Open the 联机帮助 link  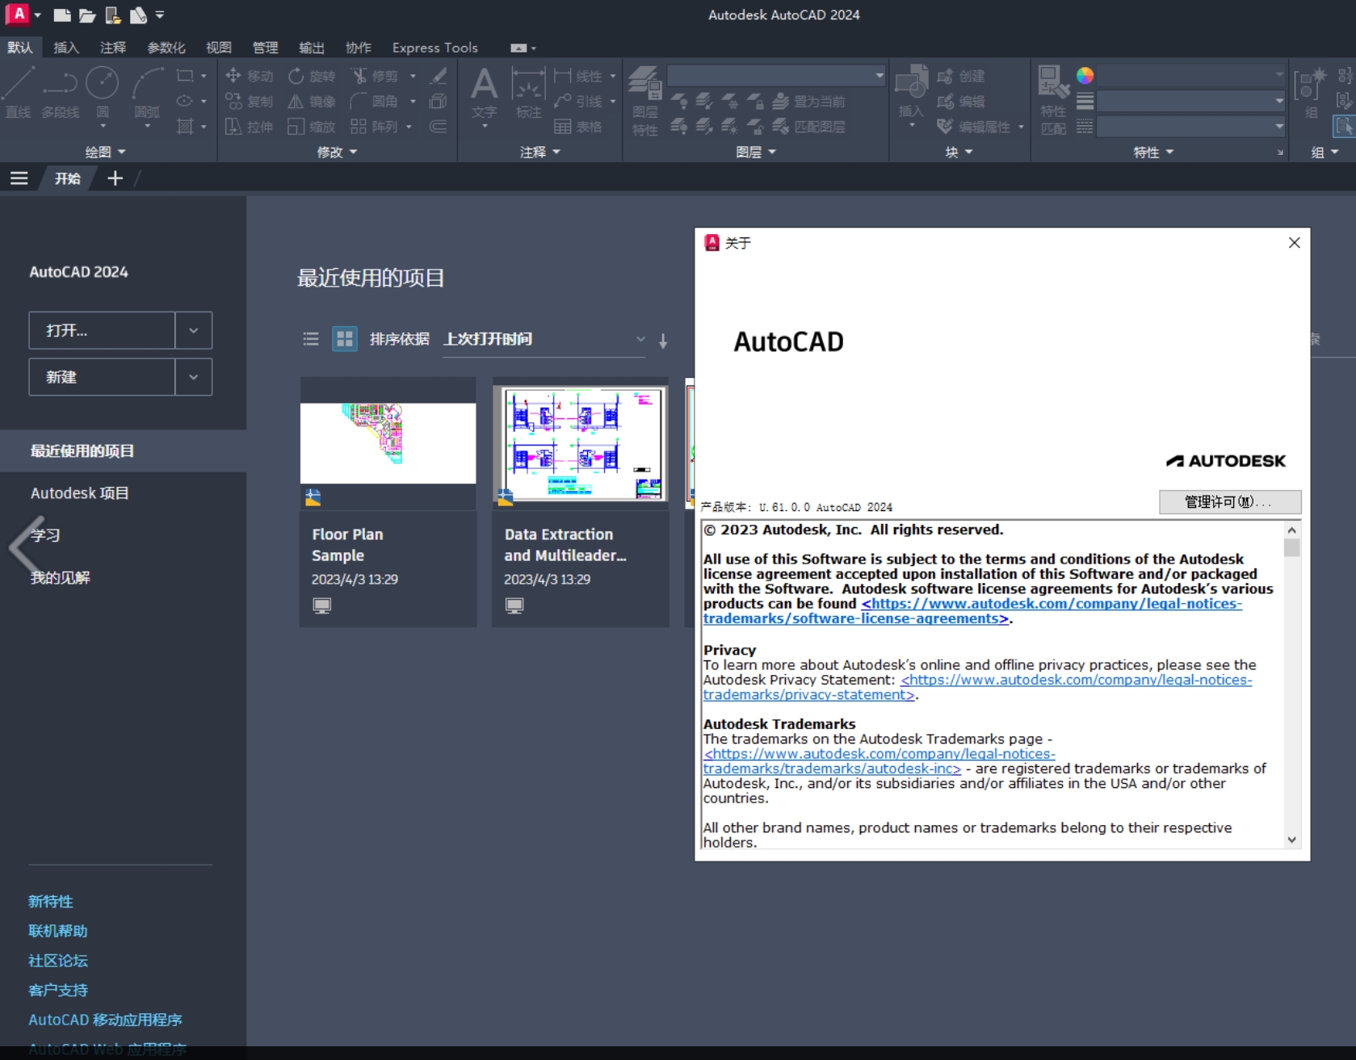(58, 931)
